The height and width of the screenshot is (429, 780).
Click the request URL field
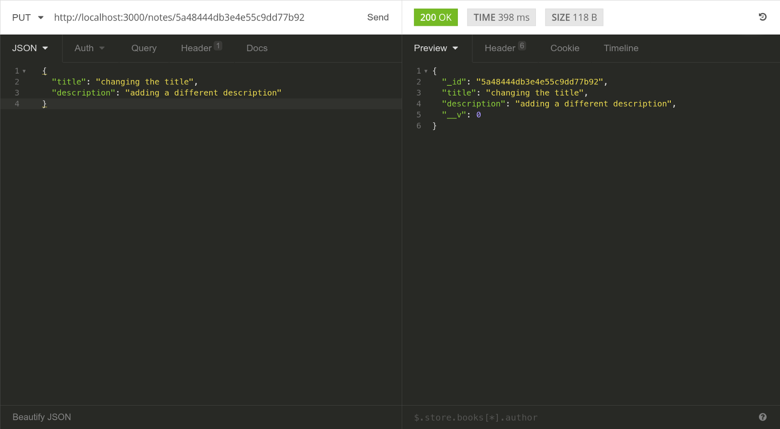195,18
